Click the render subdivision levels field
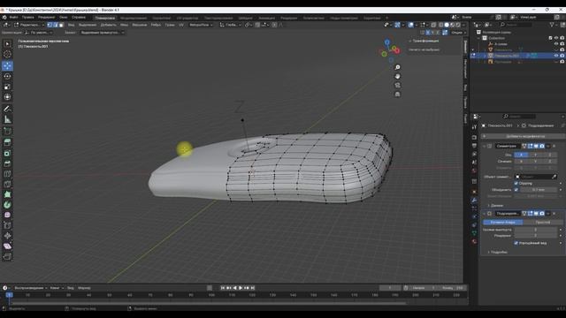Image resolution: width=566 pixels, height=318 pixels. [536, 236]
